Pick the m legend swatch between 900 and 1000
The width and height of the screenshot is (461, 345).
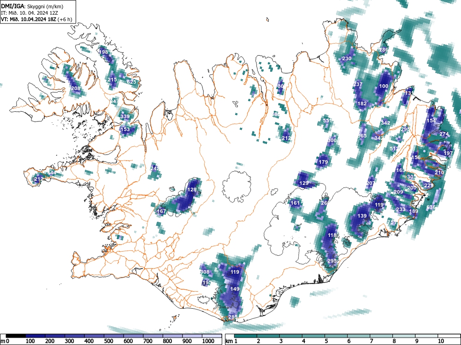[x=193, y=336]
